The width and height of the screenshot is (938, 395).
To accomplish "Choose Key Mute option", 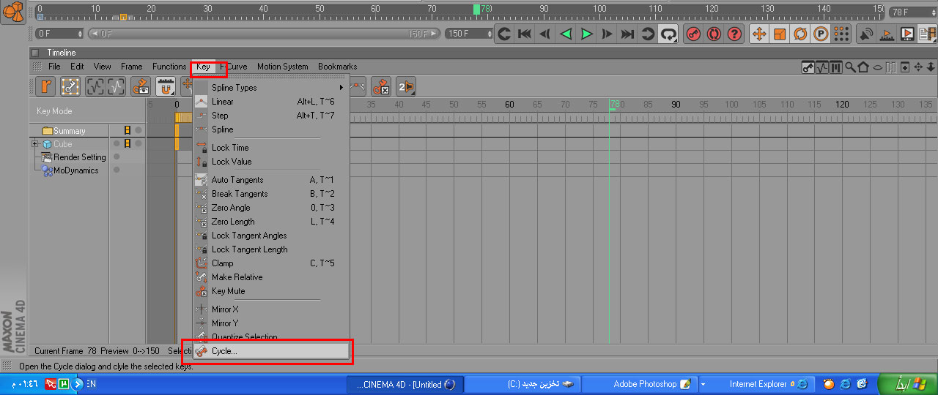I will 271,291.
